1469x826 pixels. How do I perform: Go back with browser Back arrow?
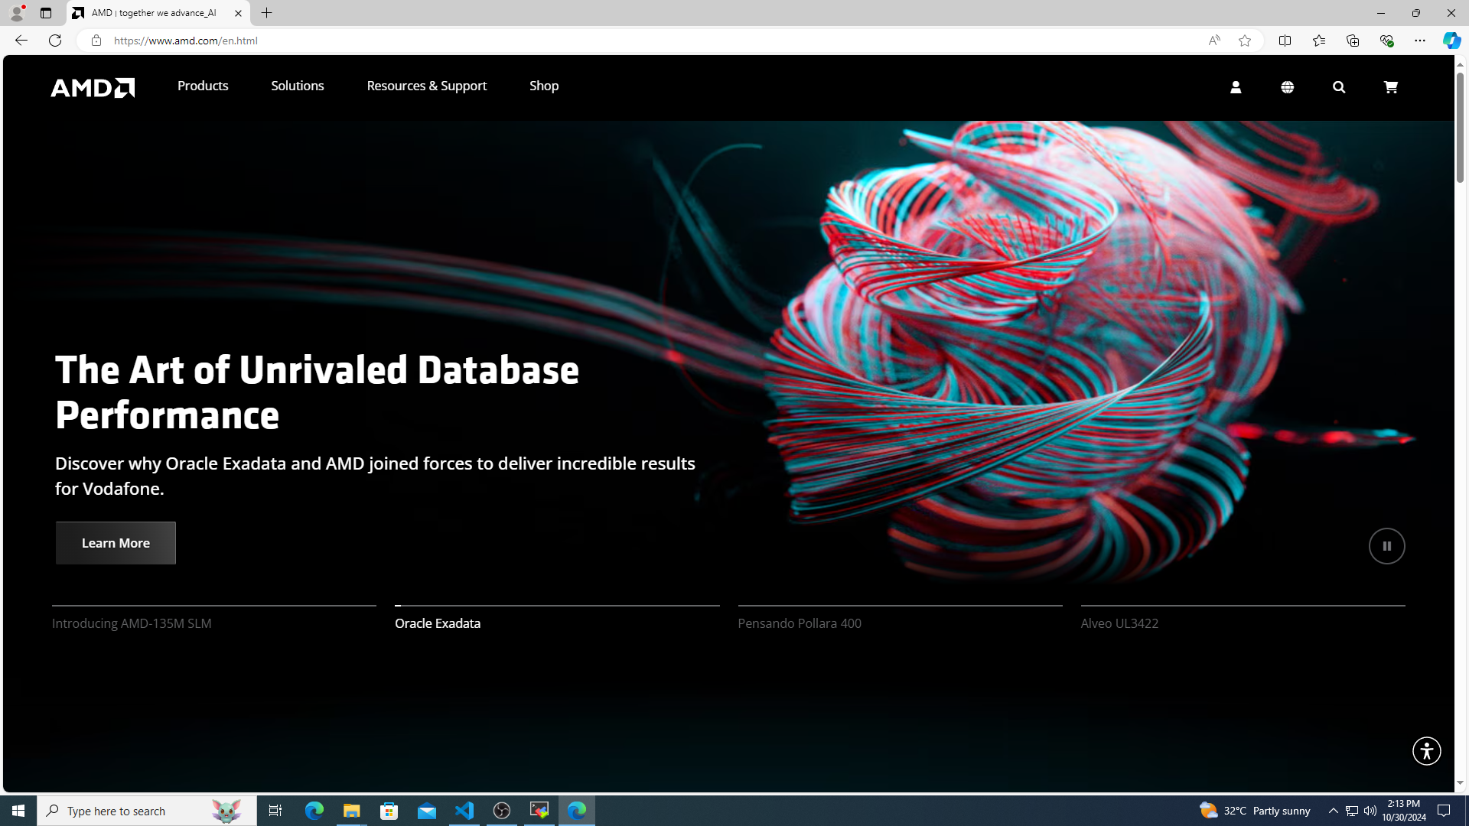(21, 41)
